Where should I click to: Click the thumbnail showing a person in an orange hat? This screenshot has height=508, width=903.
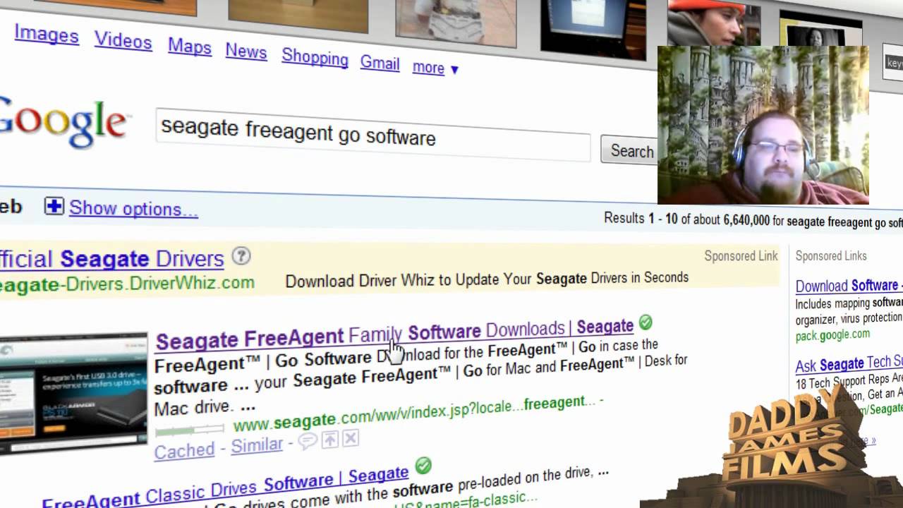click(x=714, y=23)
